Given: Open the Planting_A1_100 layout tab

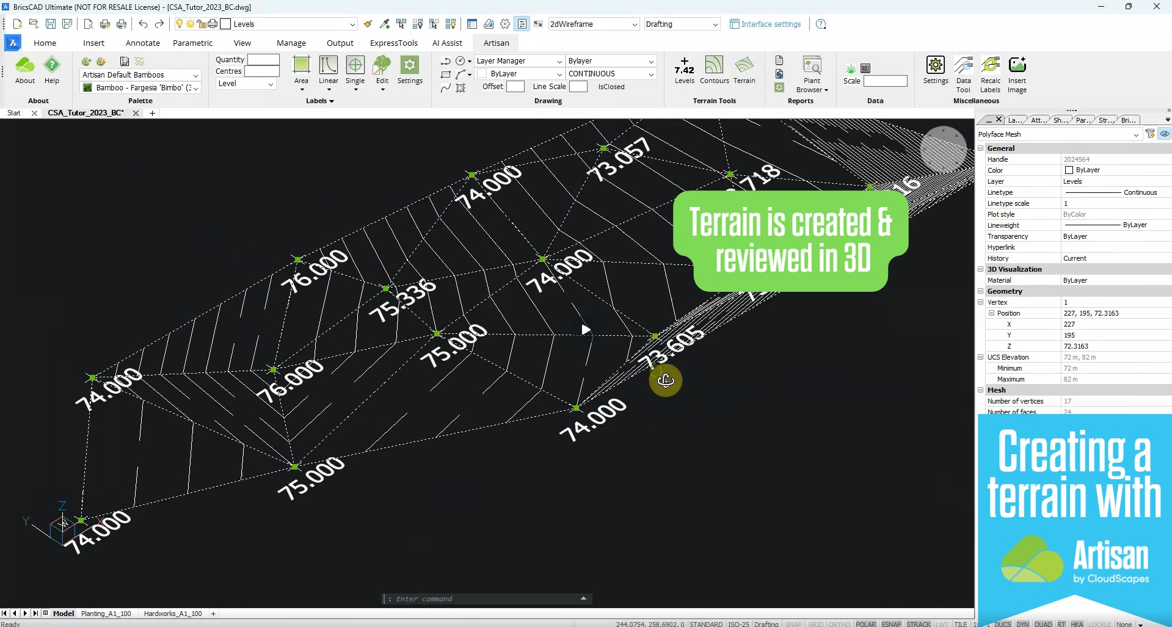Looking at the screenshot, I should coord(106,614).
